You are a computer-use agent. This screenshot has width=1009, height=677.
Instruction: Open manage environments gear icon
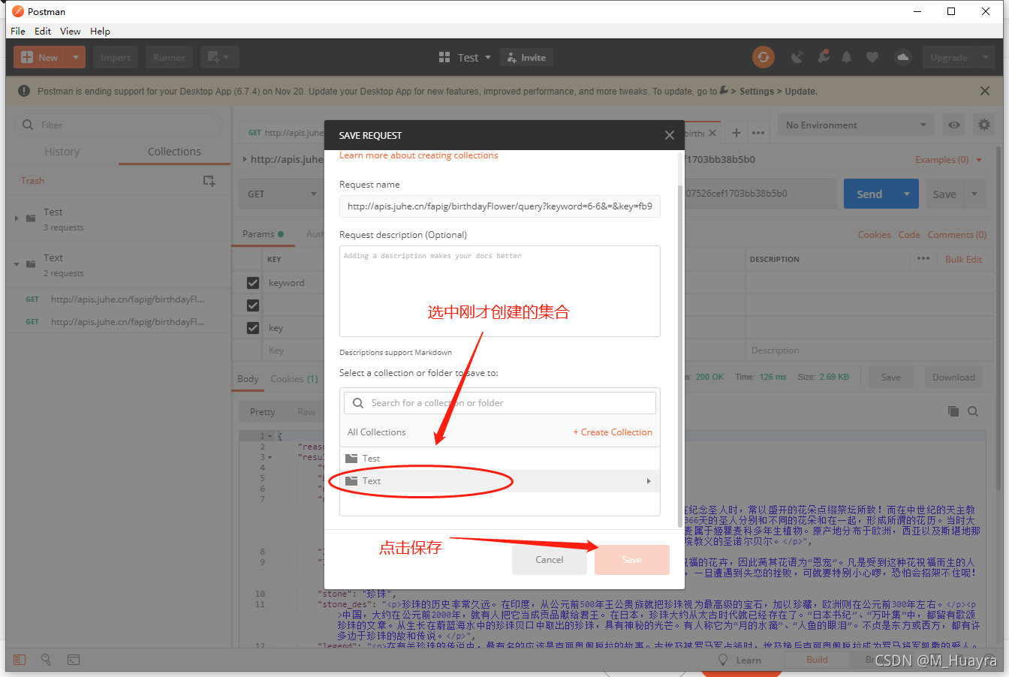[983, 125]
